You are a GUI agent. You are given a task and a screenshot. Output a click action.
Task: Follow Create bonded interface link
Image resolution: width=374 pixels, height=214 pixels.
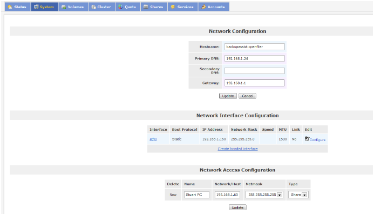click(237, 149)
